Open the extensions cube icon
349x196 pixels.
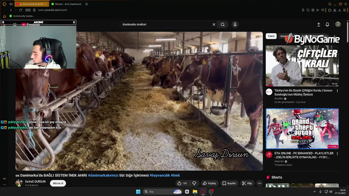(330, 10)
